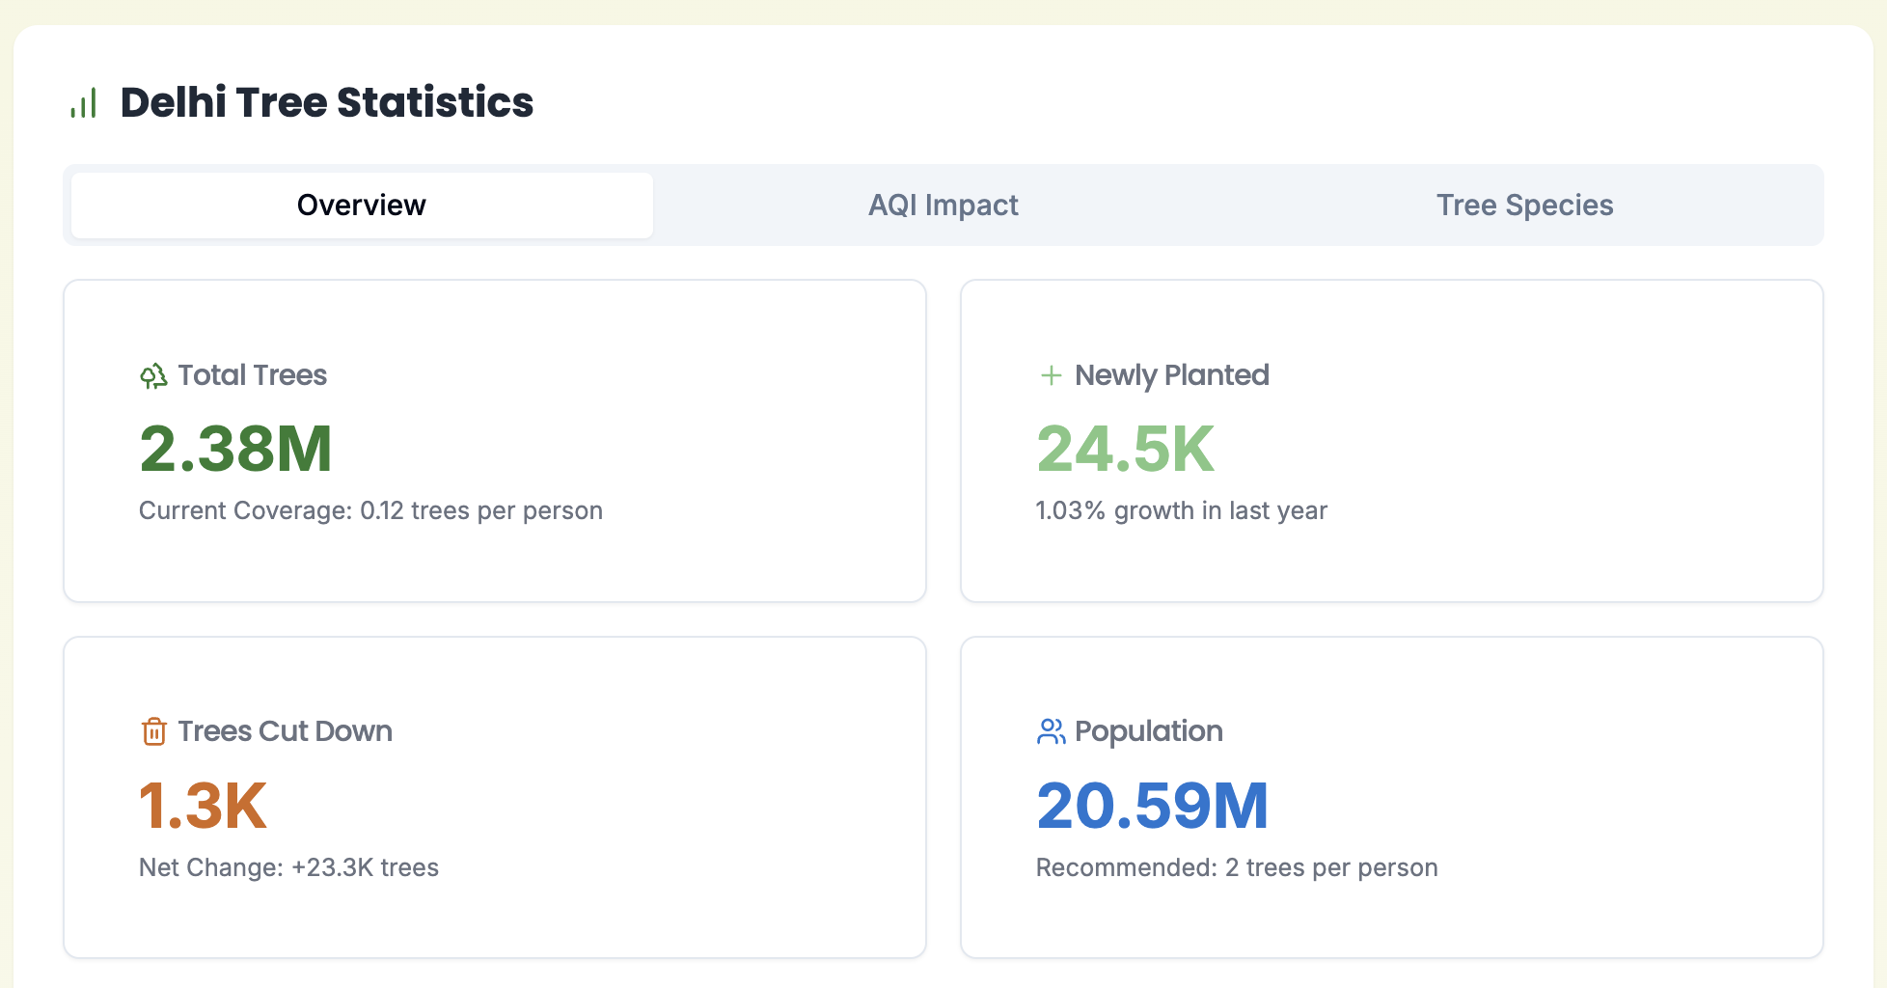The image size is (1887, 988).
Task: Click the Population label
Action: pyautogui.click(x=1148, y=731)
